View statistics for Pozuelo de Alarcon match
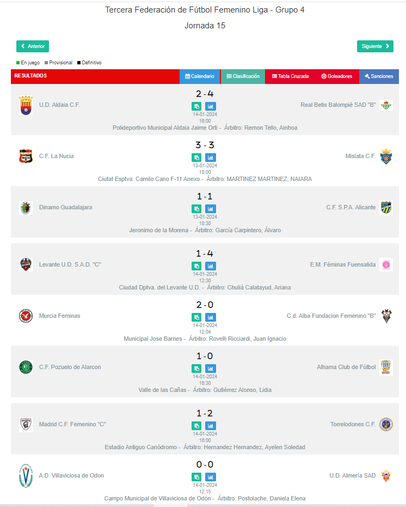The image size is (406, 507). 211,369
